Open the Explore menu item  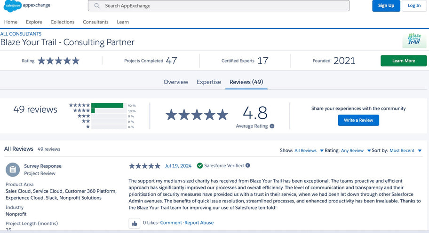[34, 22]
